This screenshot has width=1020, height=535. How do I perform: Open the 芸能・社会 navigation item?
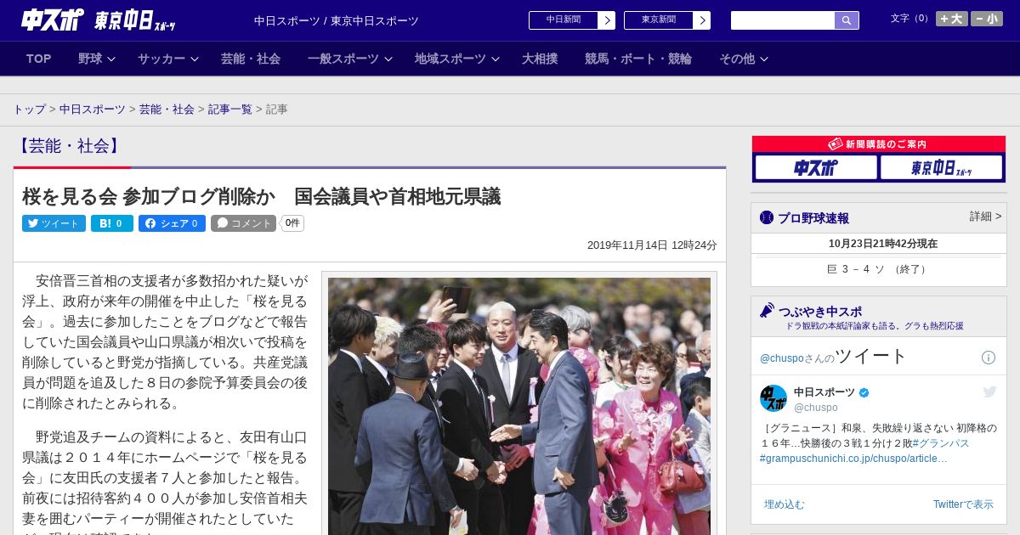[x=251, y=59]
